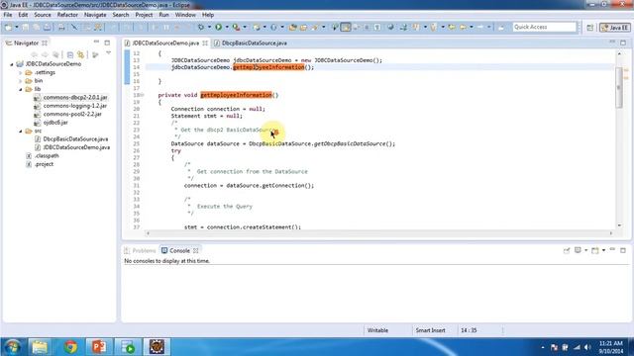Open the Run menu

[163, 15]
